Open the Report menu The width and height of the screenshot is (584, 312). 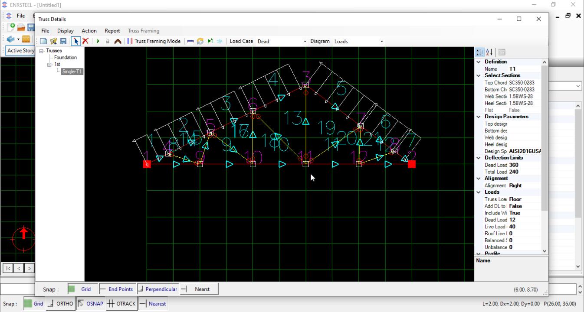click(x=112, y=31)
